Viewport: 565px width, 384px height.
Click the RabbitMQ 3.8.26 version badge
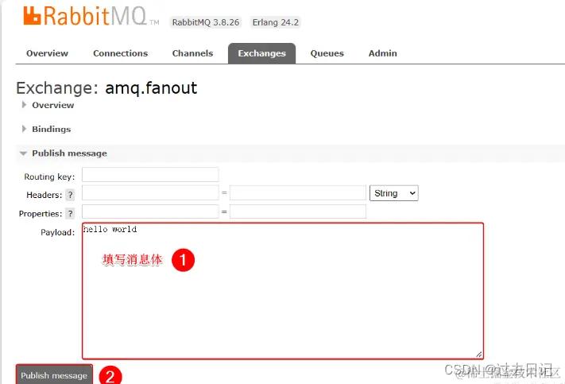click(x=206, y=22)
